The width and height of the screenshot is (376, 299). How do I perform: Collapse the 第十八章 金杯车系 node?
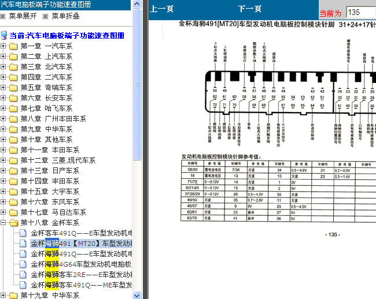[3, 223]
